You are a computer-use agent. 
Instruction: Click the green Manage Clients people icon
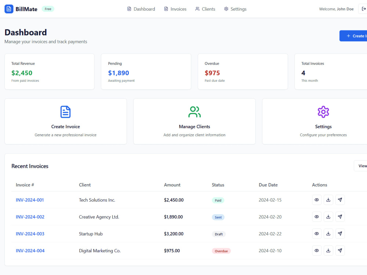195,112
